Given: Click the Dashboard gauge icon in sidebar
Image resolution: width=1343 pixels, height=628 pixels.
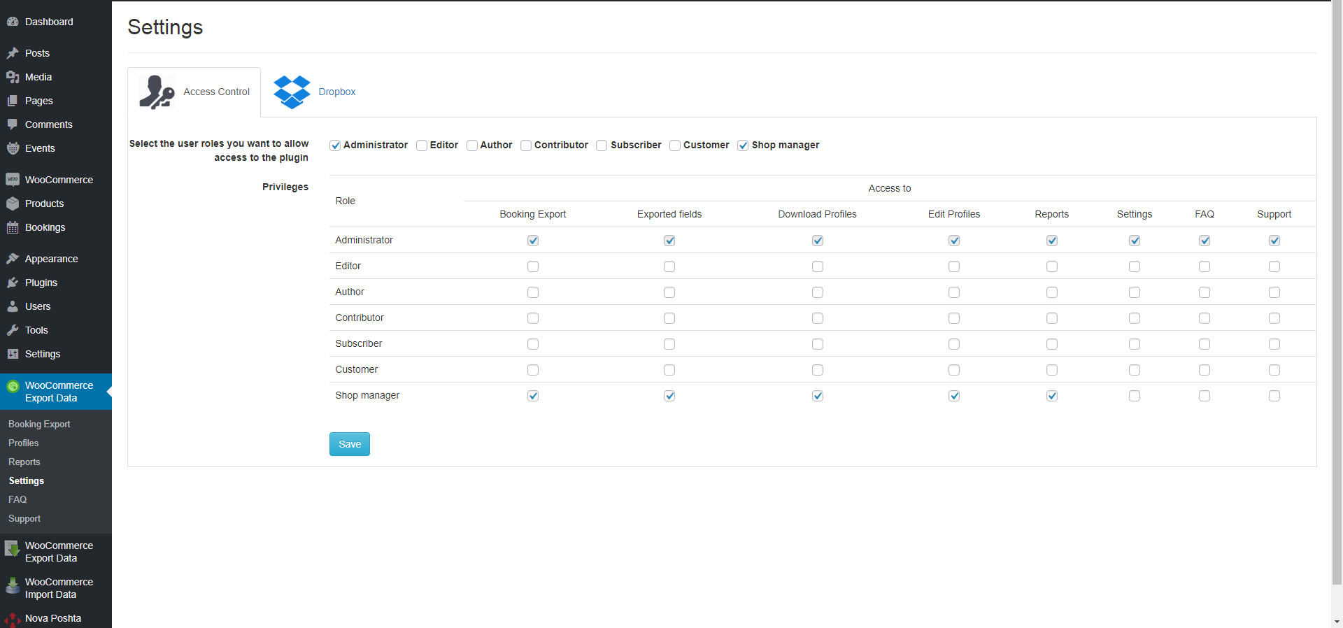Looking at the screenshot, I should [13, 22].
